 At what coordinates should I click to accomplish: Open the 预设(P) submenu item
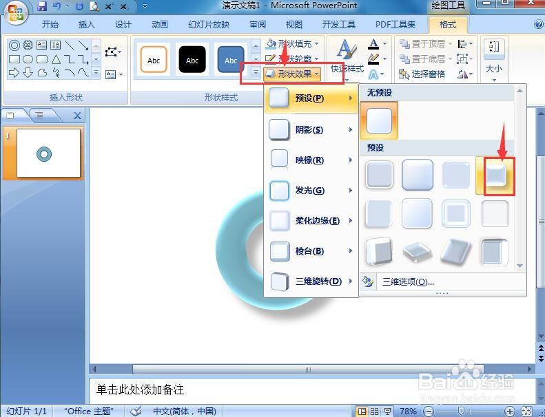(311, 98)
